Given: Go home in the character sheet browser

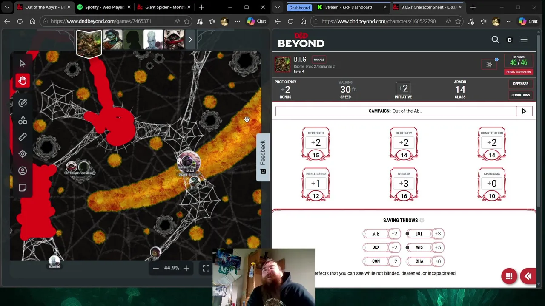Looking at the screenshot, I should (303, 21).
